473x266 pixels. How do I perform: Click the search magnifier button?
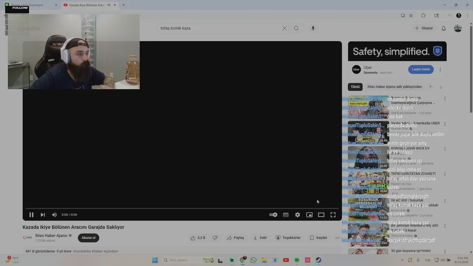[x=296, y=28]
